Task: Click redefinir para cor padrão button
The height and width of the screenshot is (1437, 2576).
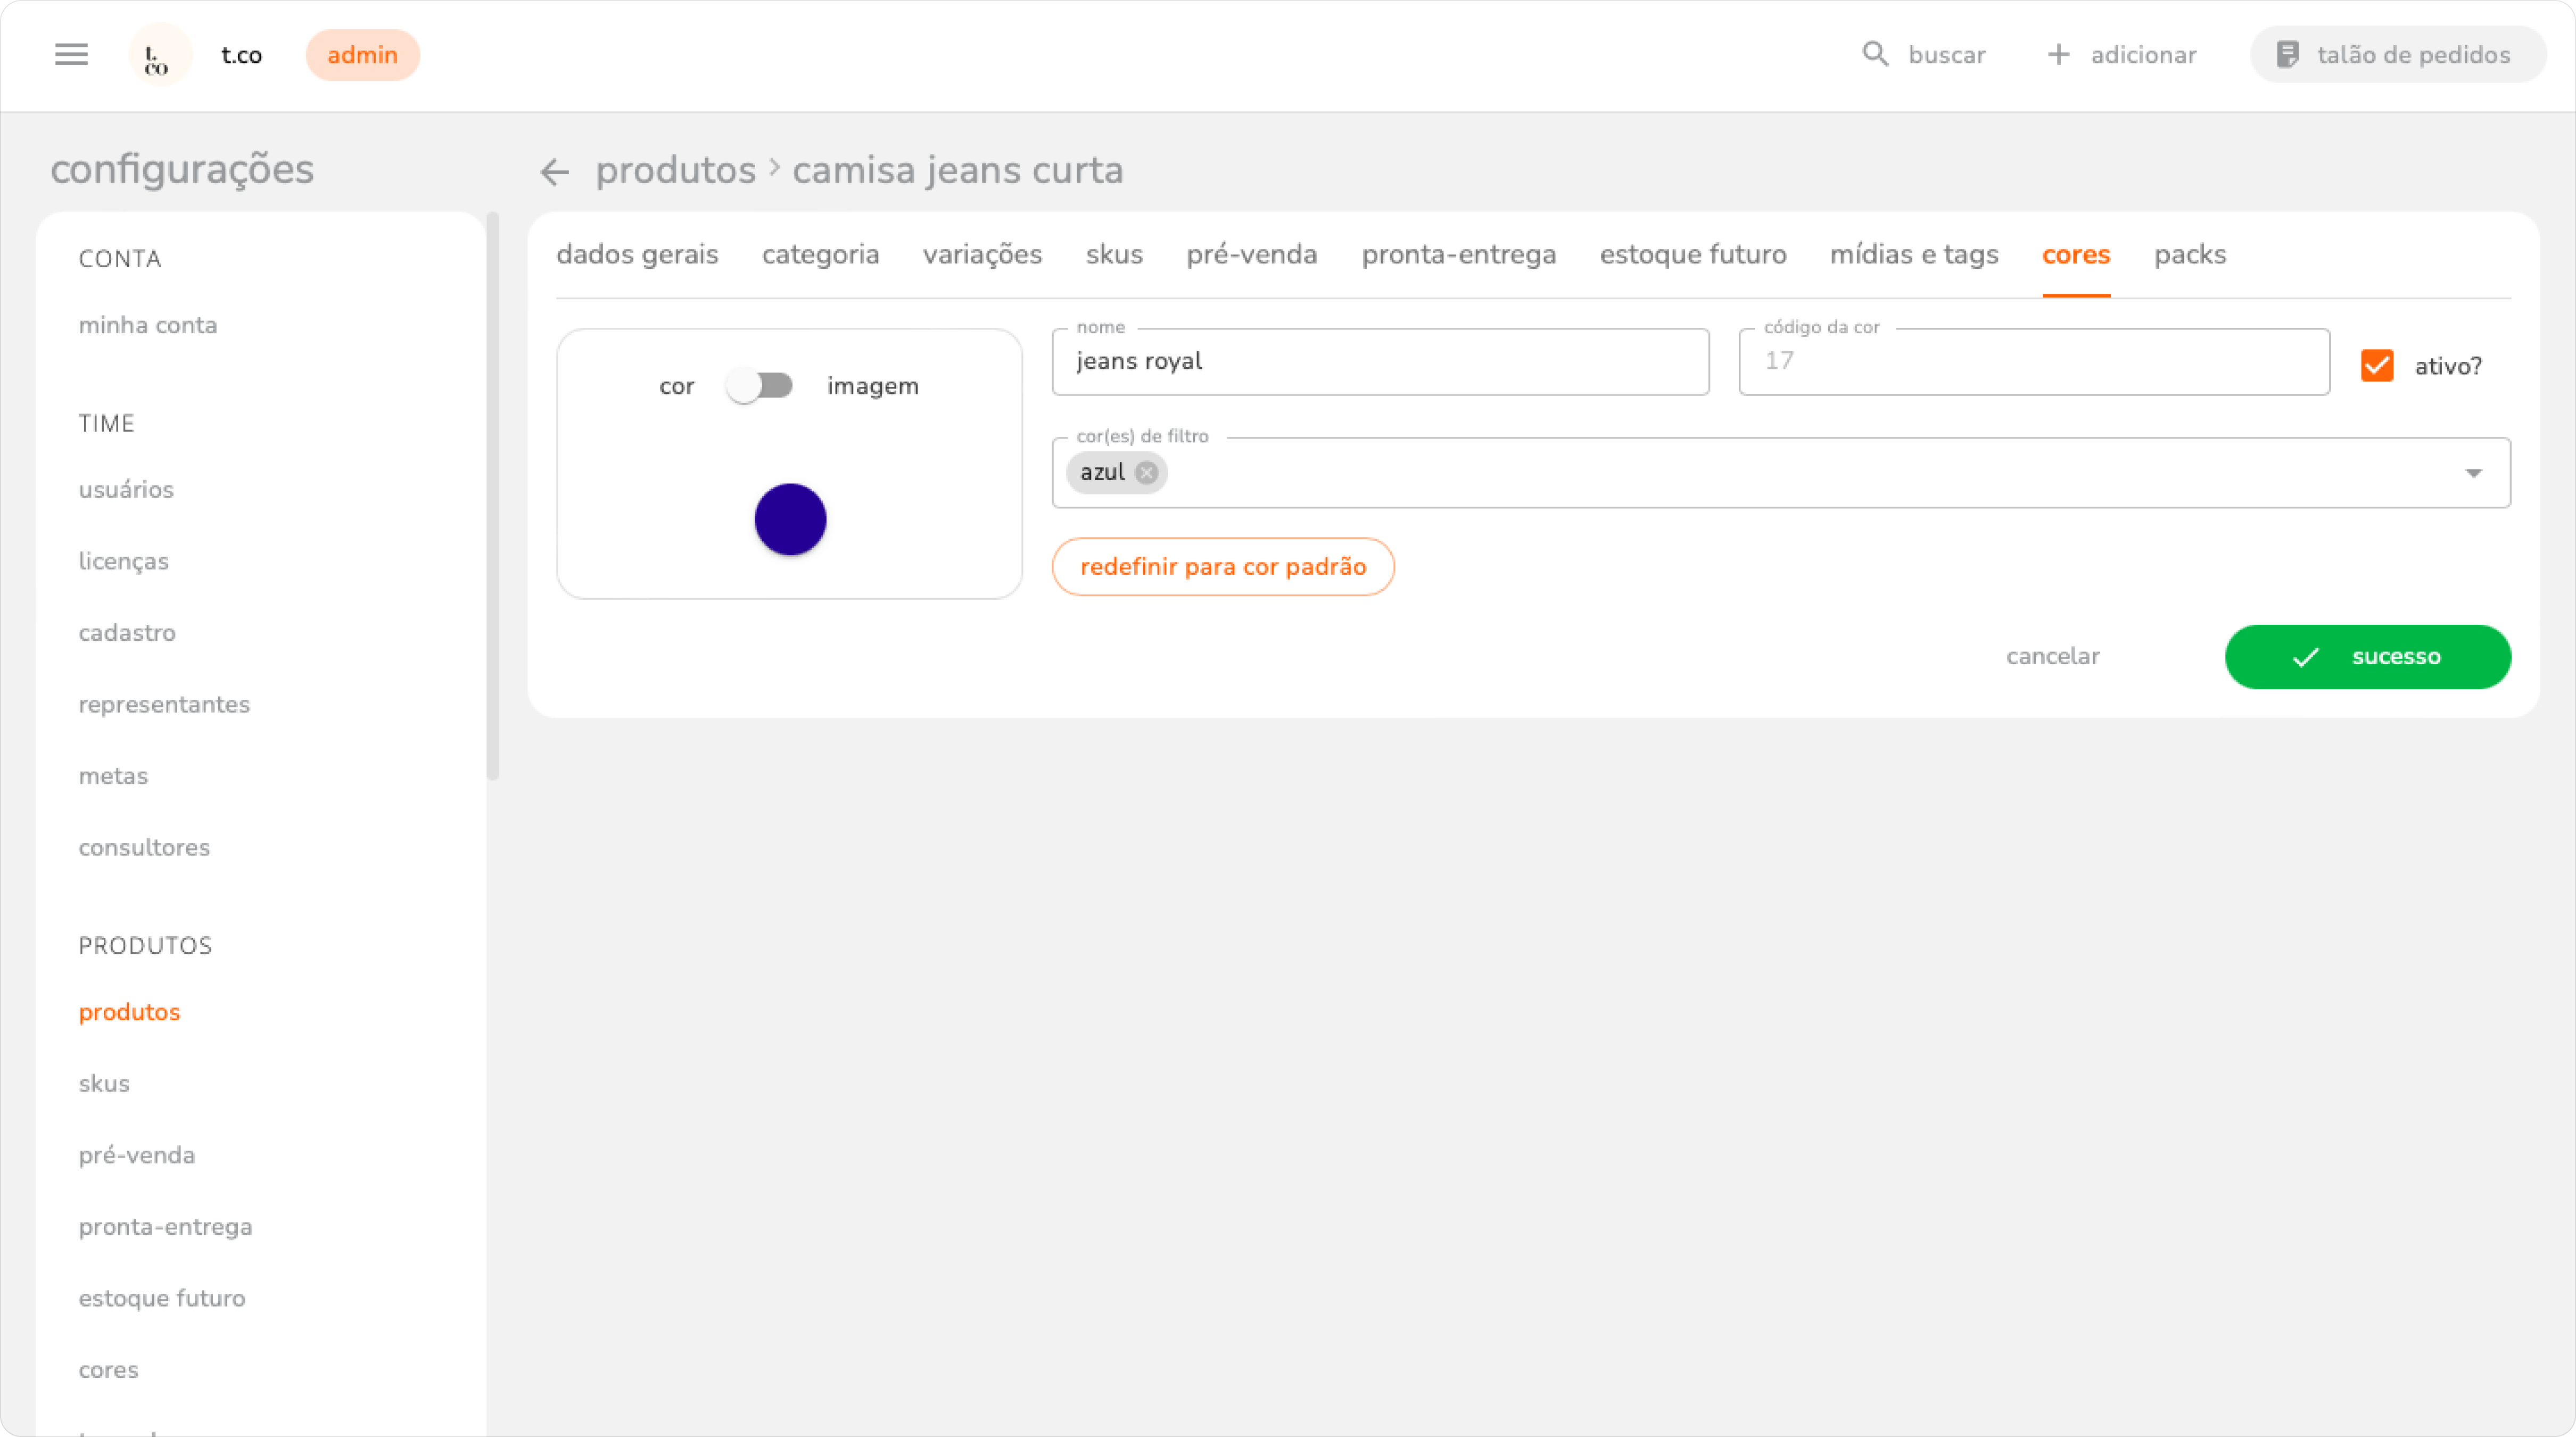Action: point(1222,567)
